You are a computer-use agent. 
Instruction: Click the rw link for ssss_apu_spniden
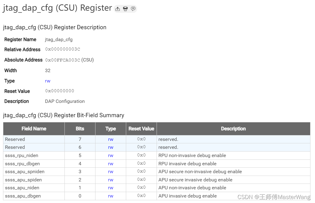[x=111, y=172]
